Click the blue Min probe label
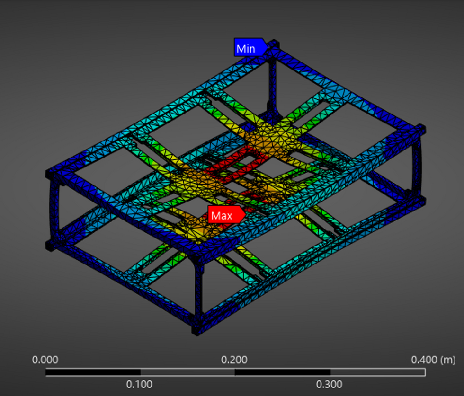 pos(250,47)
